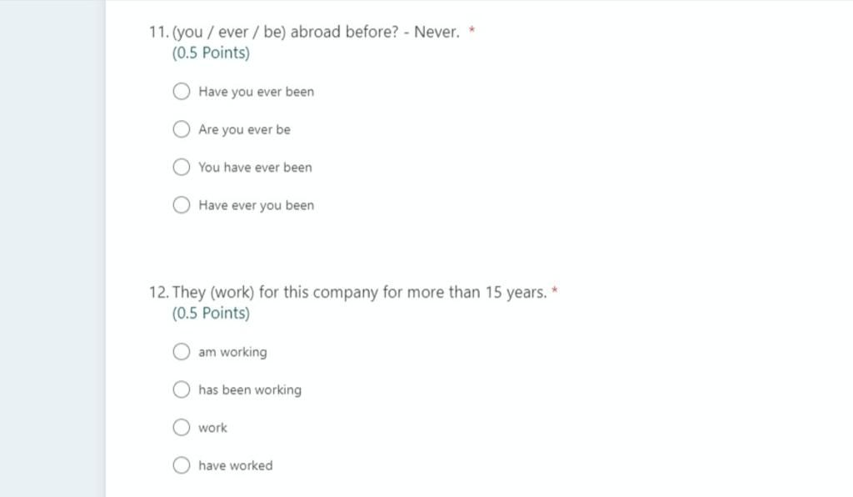Pick the 'You have ever been' radio button
Image resolution: width=853 pixels, height=497 pixels.
pyautogui.click(x=182, y=167)
